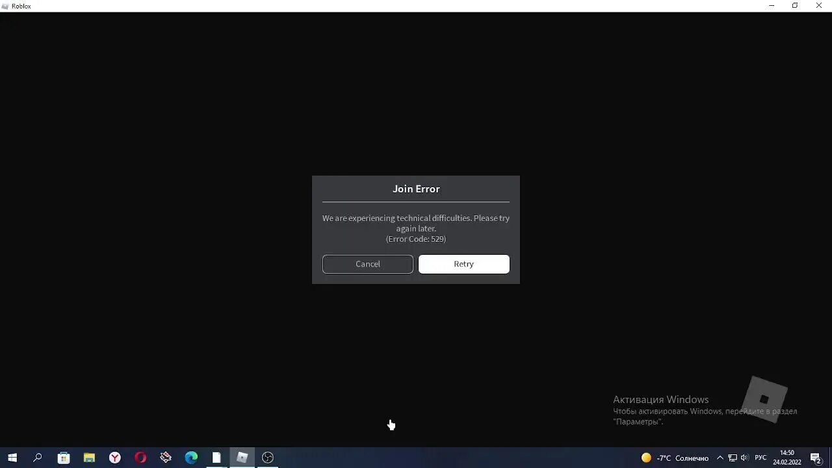This screenshot has height=468, width=832.
Task: Close the Roblox window
Action: pyautogui.click(x=819, y=6)
